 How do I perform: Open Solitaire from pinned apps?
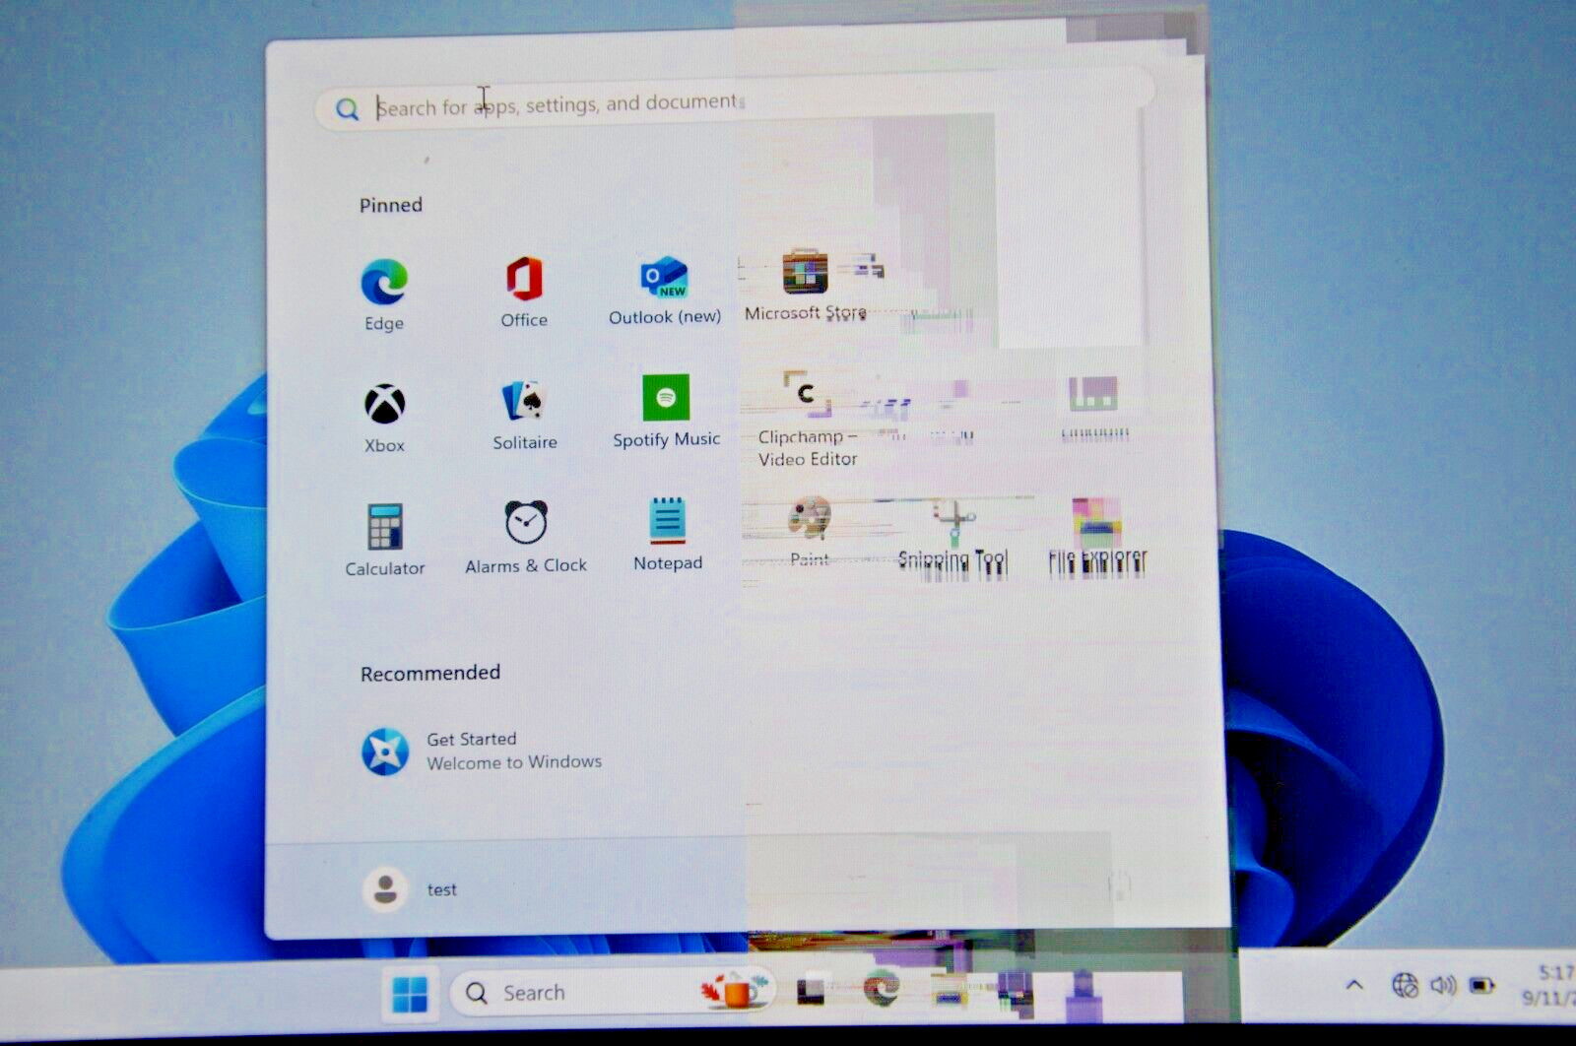click(525, 415)
